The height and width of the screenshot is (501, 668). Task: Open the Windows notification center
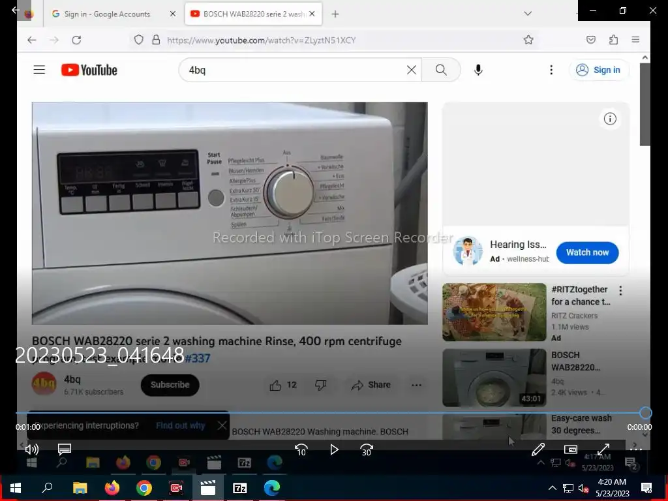pyautogui.click(x=646, y=488)
